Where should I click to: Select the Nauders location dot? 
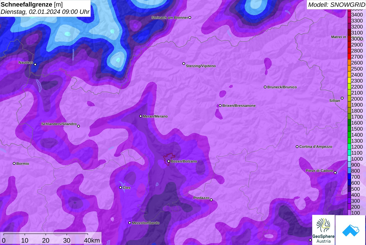point(35,65)
